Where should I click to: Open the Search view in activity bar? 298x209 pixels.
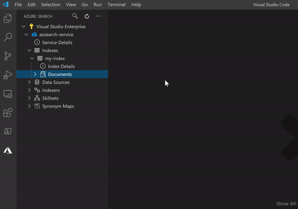coord(8,37)
